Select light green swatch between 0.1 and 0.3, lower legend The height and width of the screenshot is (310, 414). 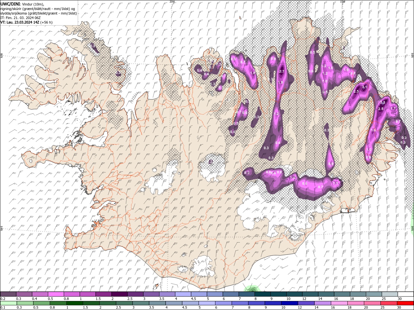(9, 303)
